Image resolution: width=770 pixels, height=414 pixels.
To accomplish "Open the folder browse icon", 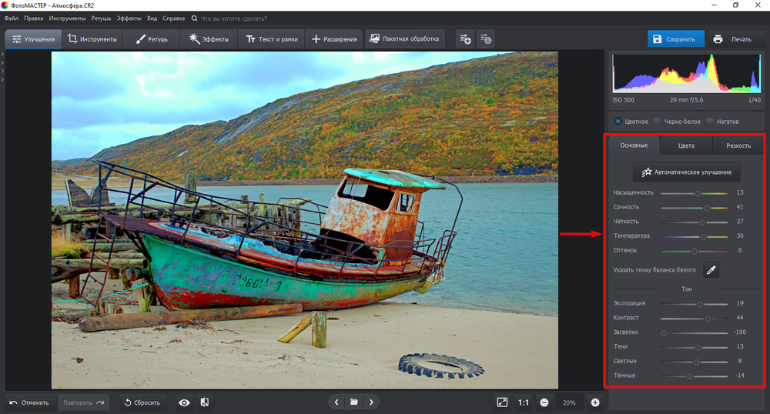I will click(x=353, y=402).
